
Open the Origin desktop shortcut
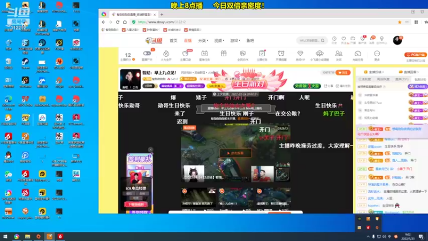coord(59,82)
